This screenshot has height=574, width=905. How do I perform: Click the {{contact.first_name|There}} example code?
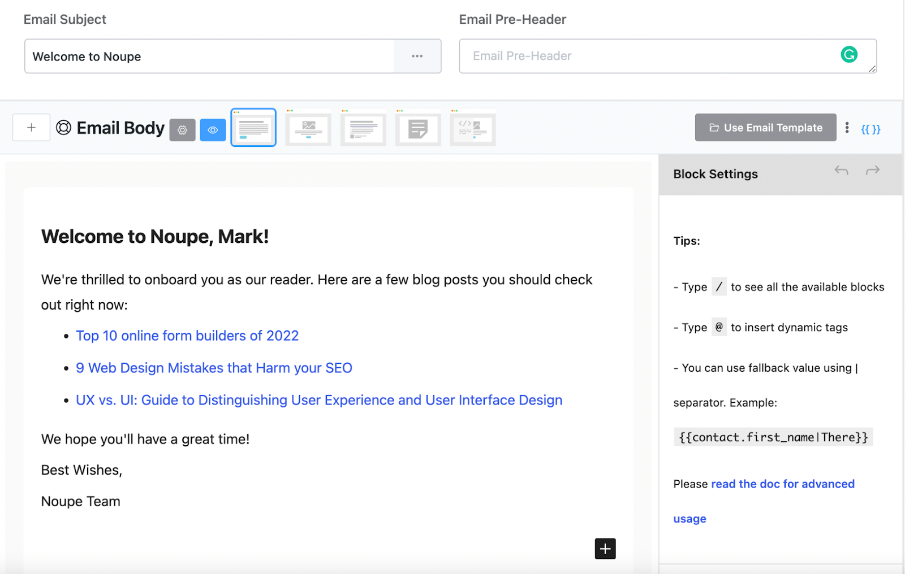tap(773, 437)
